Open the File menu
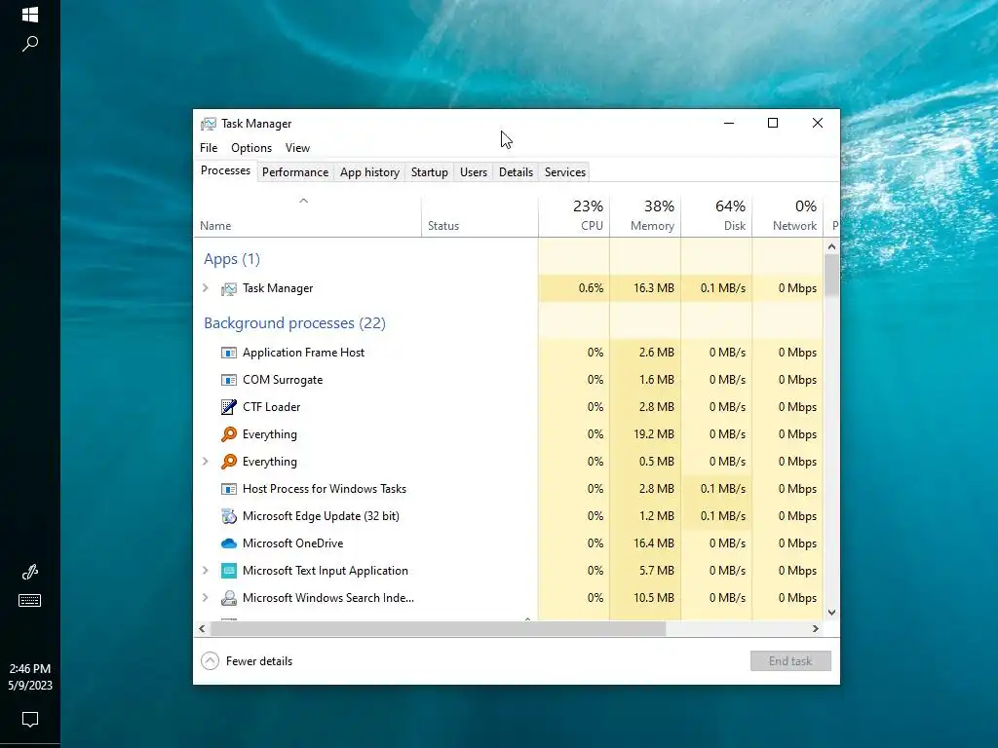The image size is (998, 748). [209, 148]
